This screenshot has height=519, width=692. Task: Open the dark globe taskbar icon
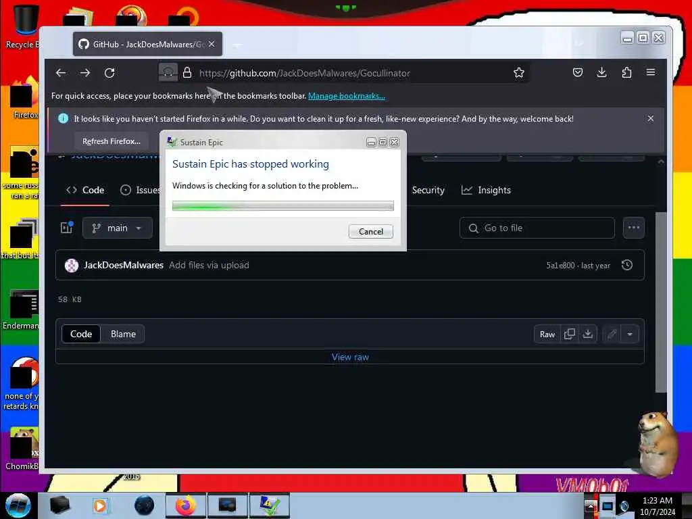coord(145,505)
